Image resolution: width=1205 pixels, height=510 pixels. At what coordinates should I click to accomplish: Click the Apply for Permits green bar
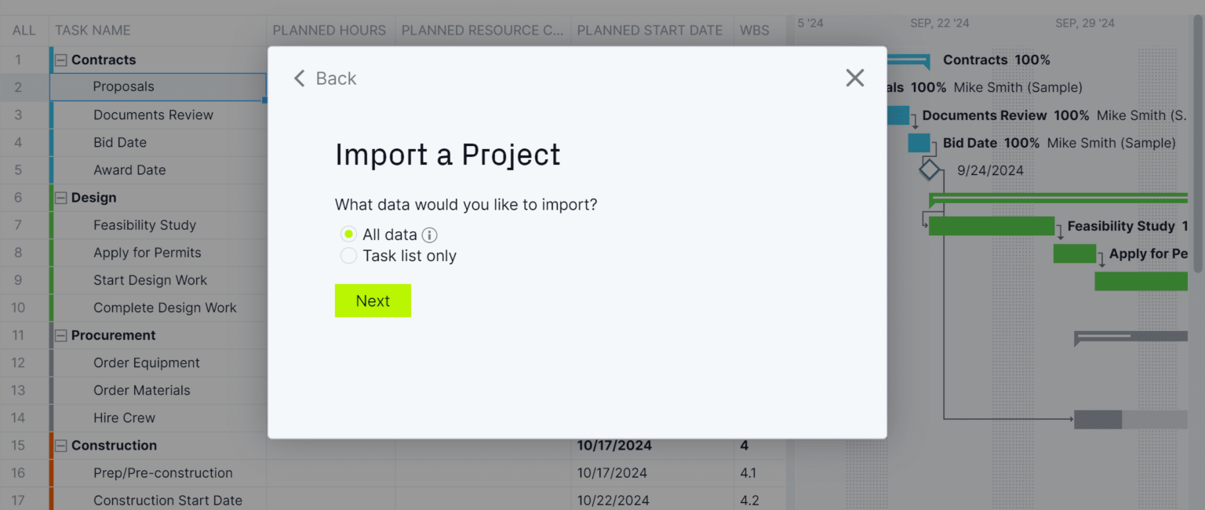1075,253
